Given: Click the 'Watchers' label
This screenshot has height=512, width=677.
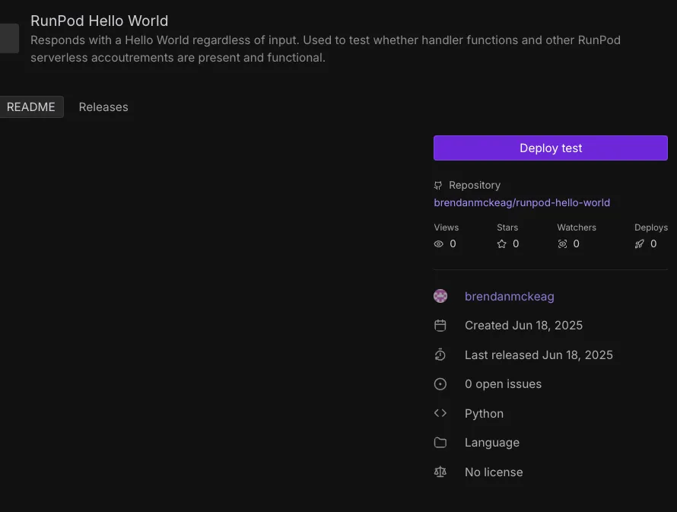Looking at the screenshot, I should tap(577, 227).
